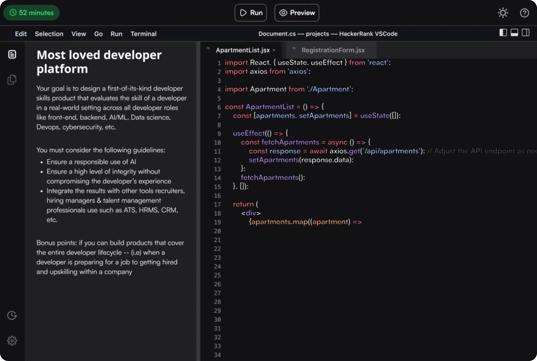
Task: Open the problem description panel icon
Action: point(12,54)
